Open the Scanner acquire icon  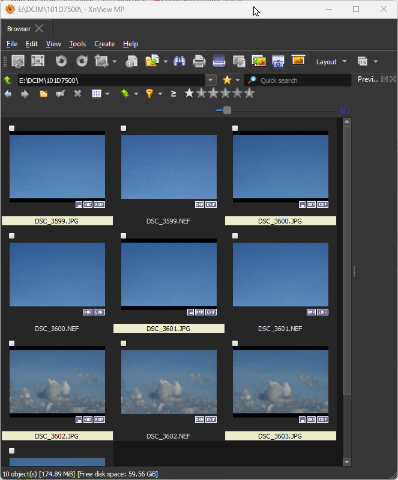(x=219, y=61)
